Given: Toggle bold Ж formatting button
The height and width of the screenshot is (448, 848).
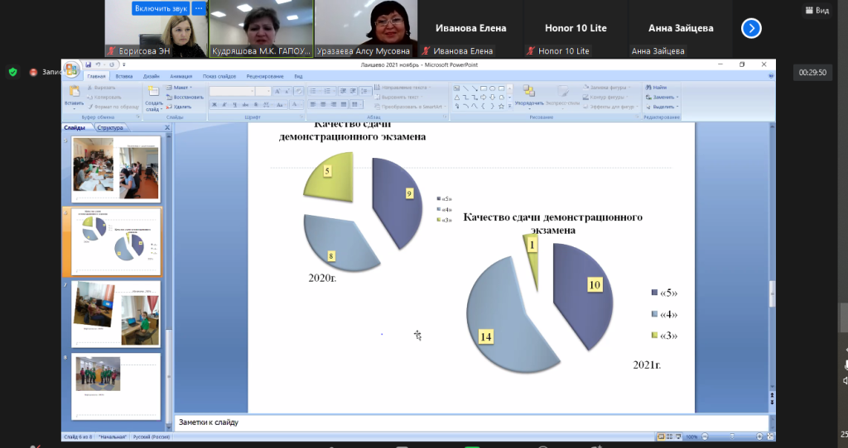Looking at the screenshot, I should click(x=214, y=105).
